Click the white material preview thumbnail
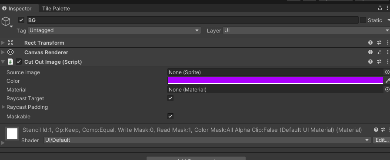390x160 pixels. pos(12,134)
